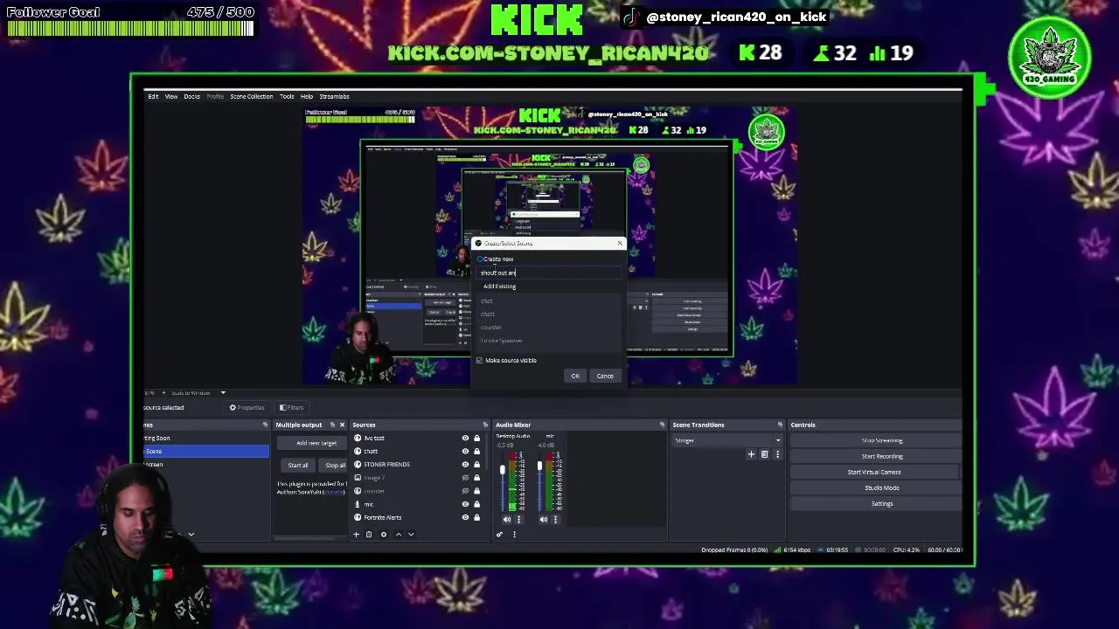1119x629 pixels.
Task: Open the Properties button in source toolbar
Action: tap(247, 407)
